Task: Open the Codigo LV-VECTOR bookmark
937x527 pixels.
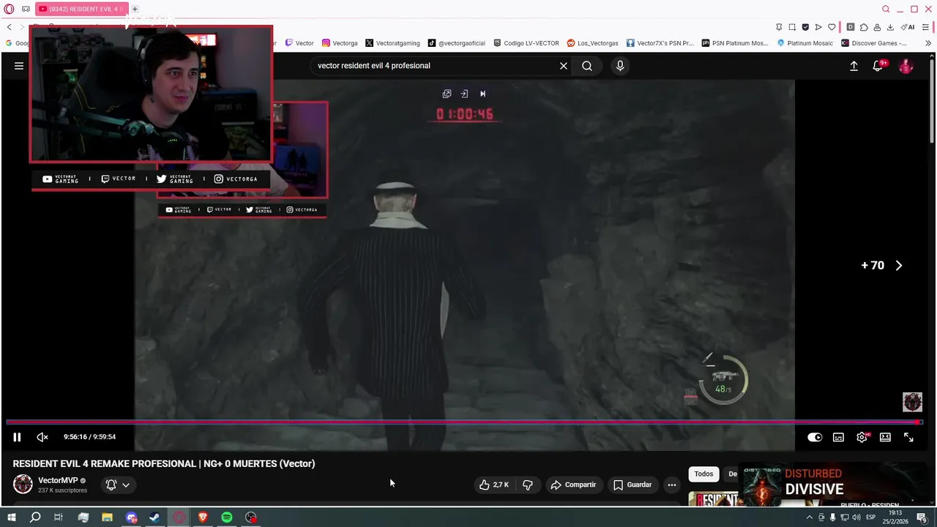Action: click(x=526, y=43)
